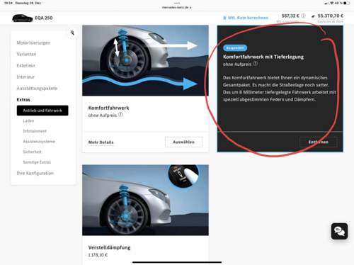
Task: Open Mtl. Rate berechnen link
Action: pyautogui.click(x=248, y=18)
